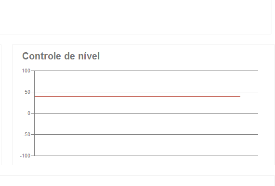Click the plot area between -50 and -100
Screen dimensions: 275x186
(x=146, y=145)
